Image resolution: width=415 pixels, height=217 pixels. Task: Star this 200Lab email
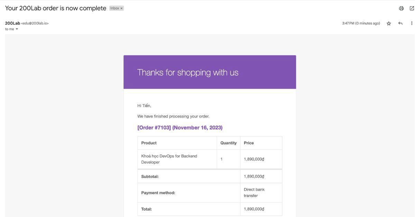point(389,23)
